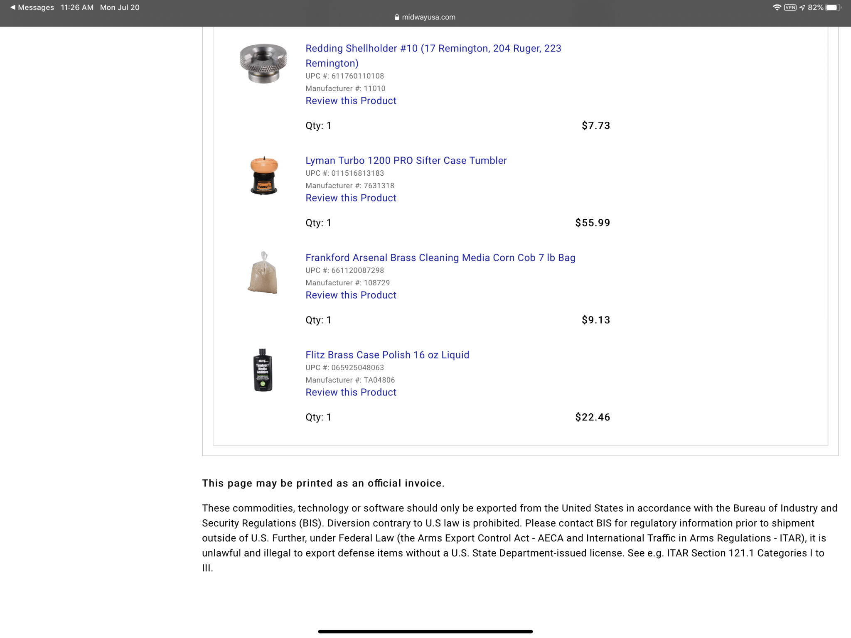Open the Flitz polish bottle image
The width and height of the screenshot is (851, 638).
(263, 370)
